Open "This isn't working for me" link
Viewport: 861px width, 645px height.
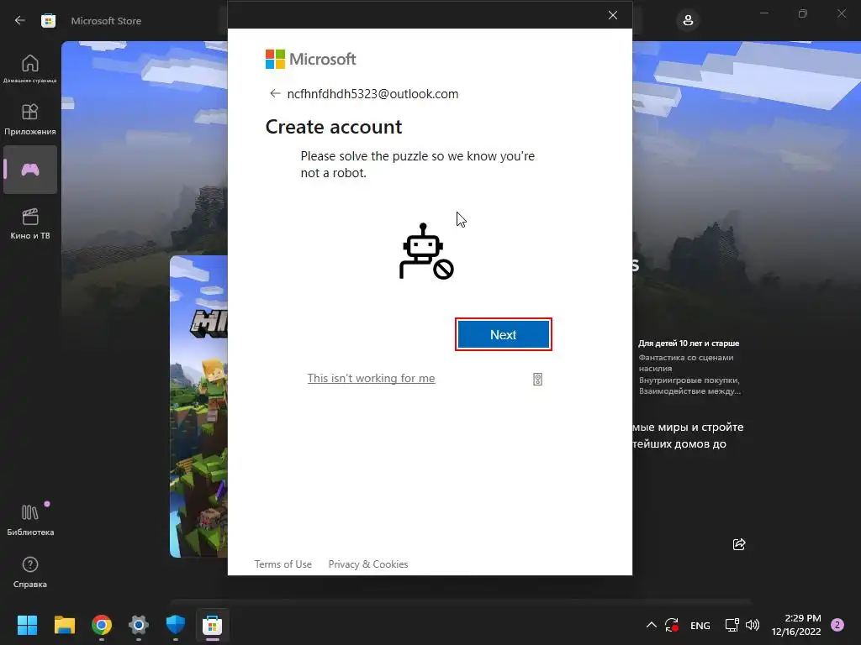(371, 379)
